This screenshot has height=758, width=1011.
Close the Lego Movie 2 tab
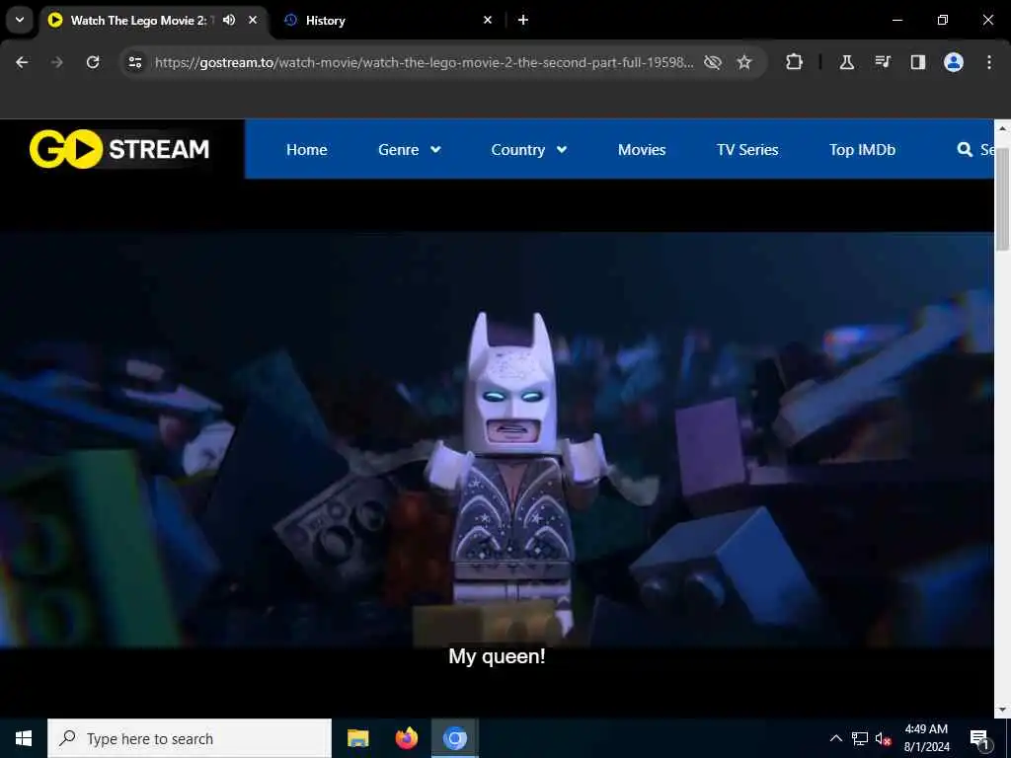tap(253, 20)
